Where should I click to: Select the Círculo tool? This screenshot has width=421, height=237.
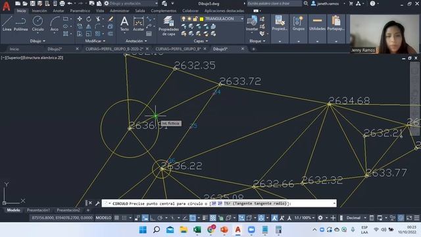(x=37, y=24)
